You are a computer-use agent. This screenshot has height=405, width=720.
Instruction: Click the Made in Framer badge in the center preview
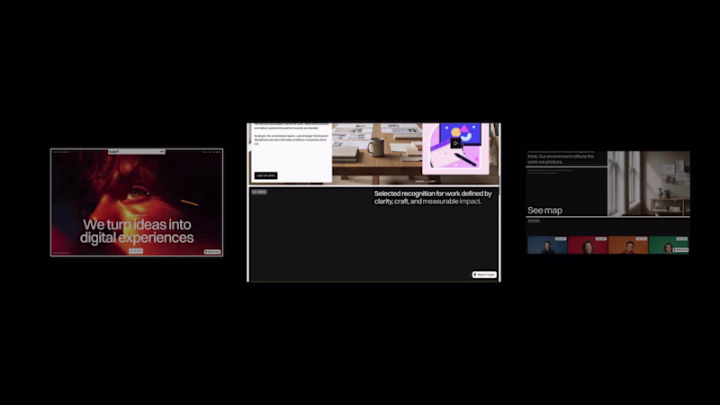[484, 274]
